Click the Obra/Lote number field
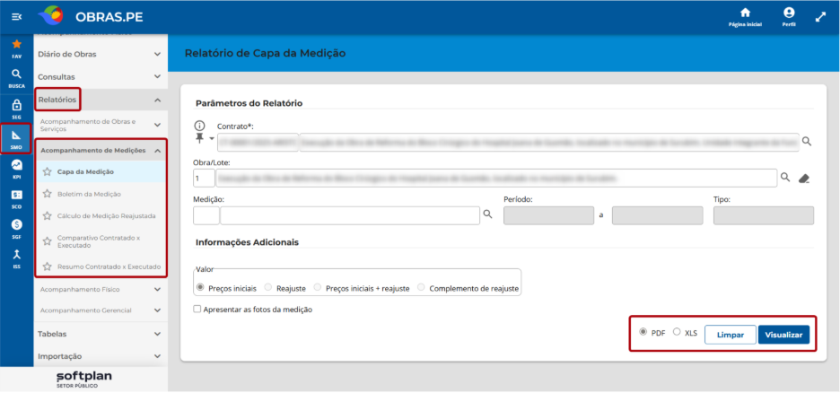Viewport: 840px width, 393px height. tap(204, 179)
